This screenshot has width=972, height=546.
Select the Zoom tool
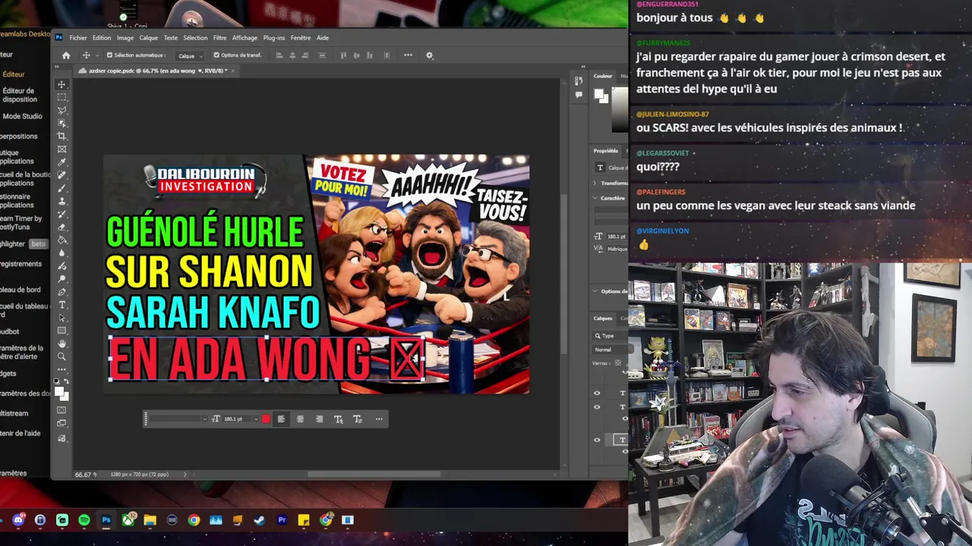(62, 356)
